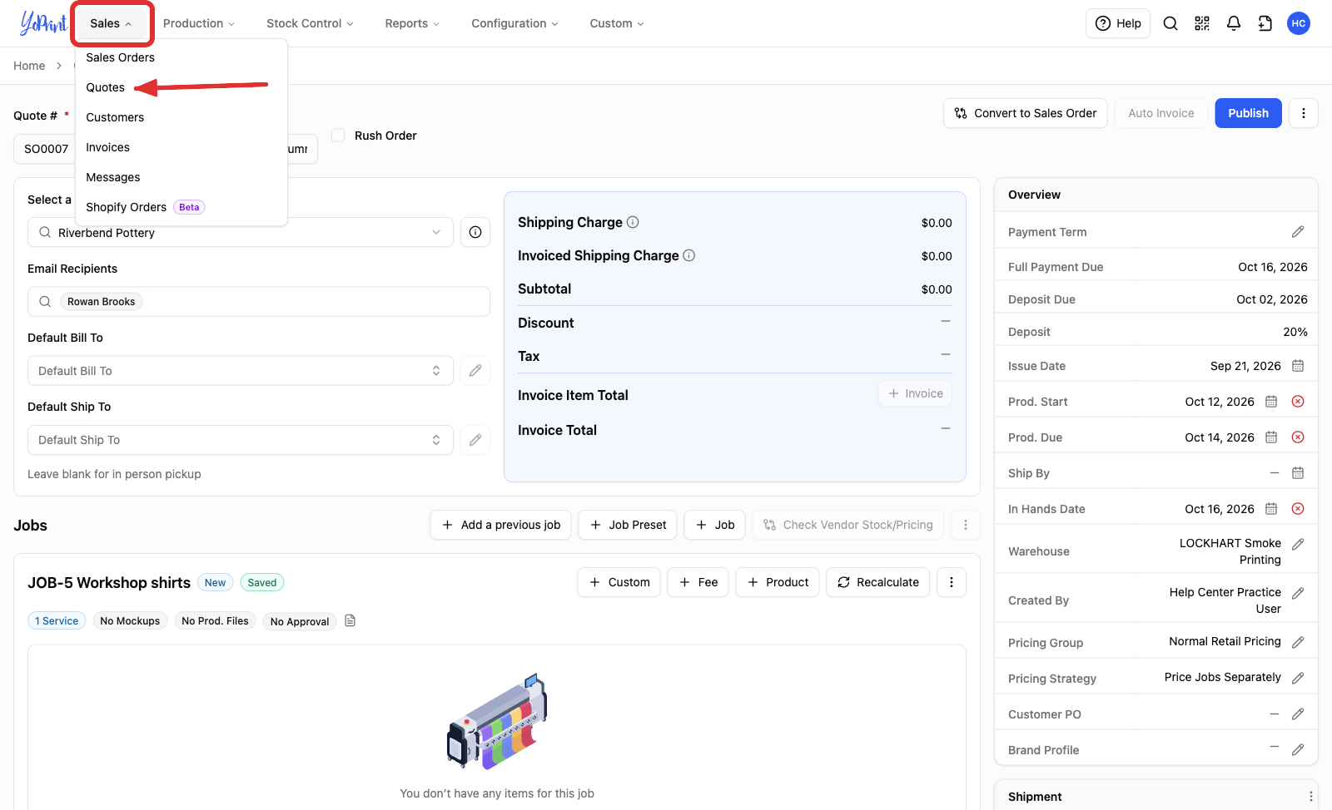Open the search icon in top bar
The height and width of the screenshot is (810, 1332).
point(1170,23)
